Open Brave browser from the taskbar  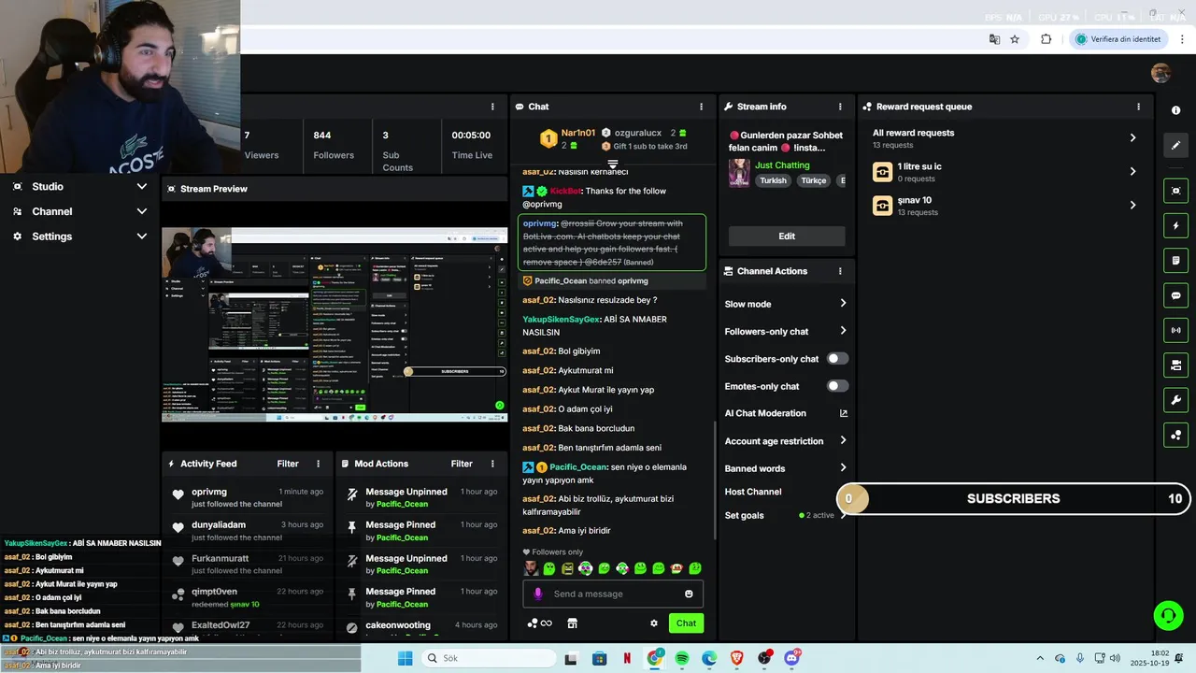point(737,658)
